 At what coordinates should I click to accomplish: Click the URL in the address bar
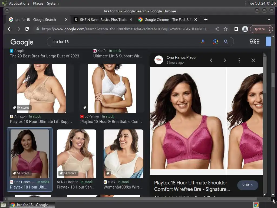click(126, 29)
